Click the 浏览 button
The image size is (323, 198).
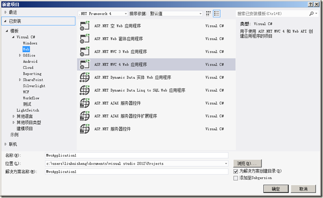[248, 163]
